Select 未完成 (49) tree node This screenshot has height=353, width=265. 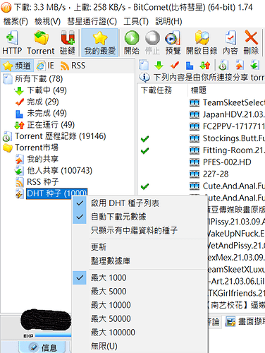[x=47, y=113]
